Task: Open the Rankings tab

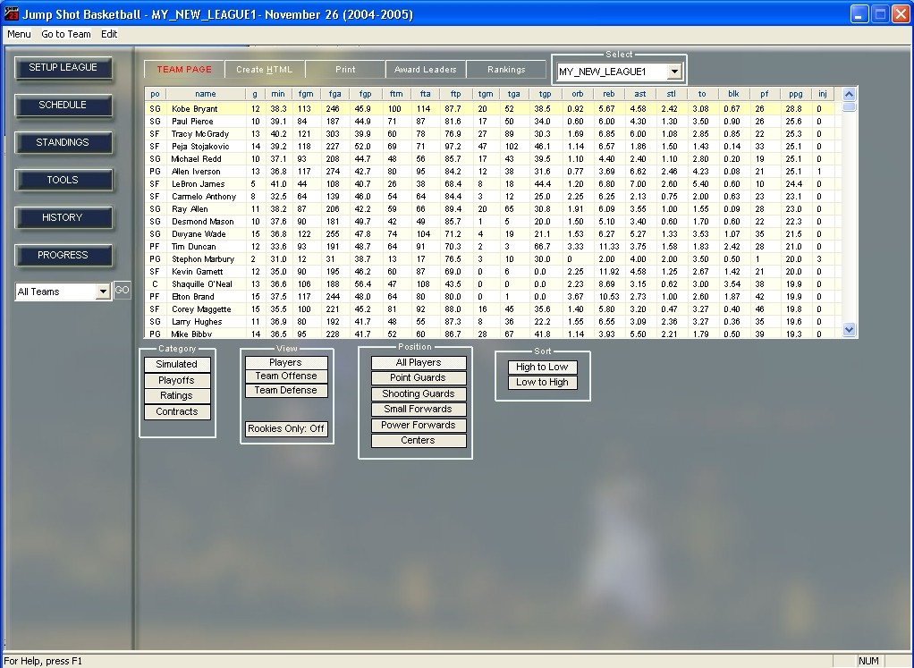Action: click(506, 70)
